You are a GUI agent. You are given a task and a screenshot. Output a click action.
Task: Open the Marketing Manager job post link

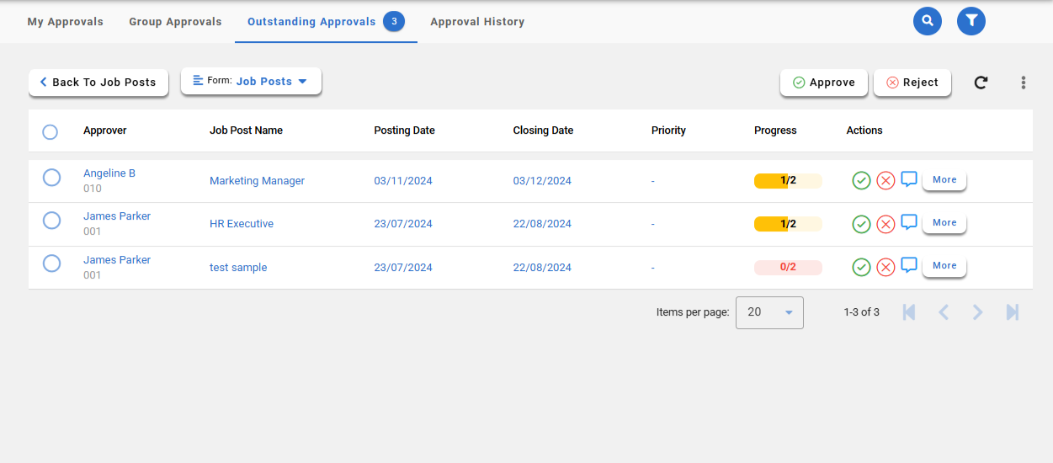pos(257,181)
